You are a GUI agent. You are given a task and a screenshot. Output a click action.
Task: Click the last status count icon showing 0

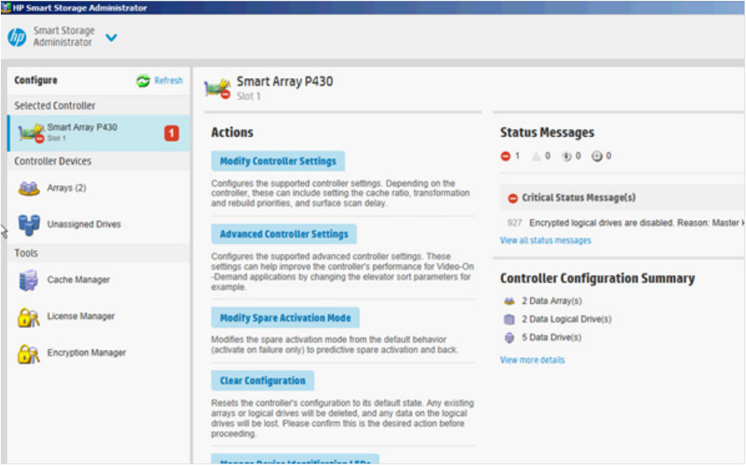(596, 156)
